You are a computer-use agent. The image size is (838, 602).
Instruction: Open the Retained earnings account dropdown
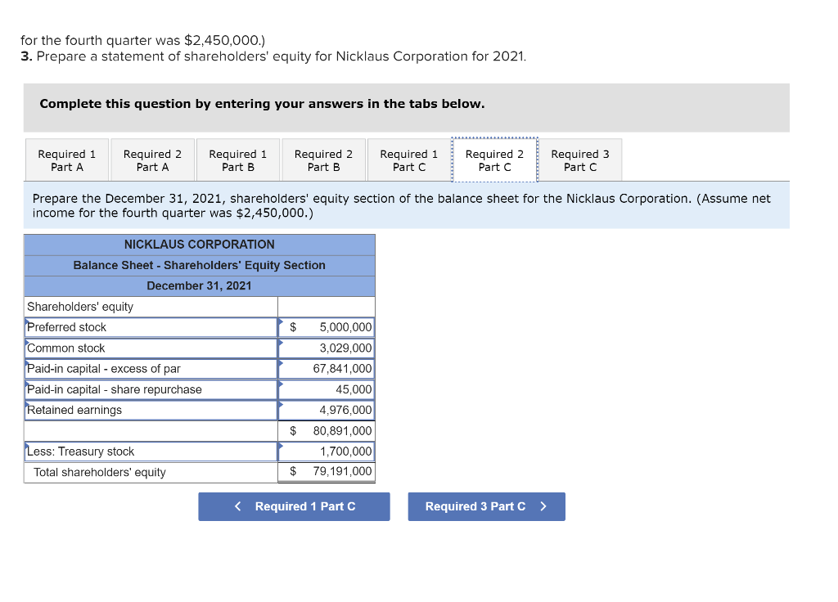(151, 411)
